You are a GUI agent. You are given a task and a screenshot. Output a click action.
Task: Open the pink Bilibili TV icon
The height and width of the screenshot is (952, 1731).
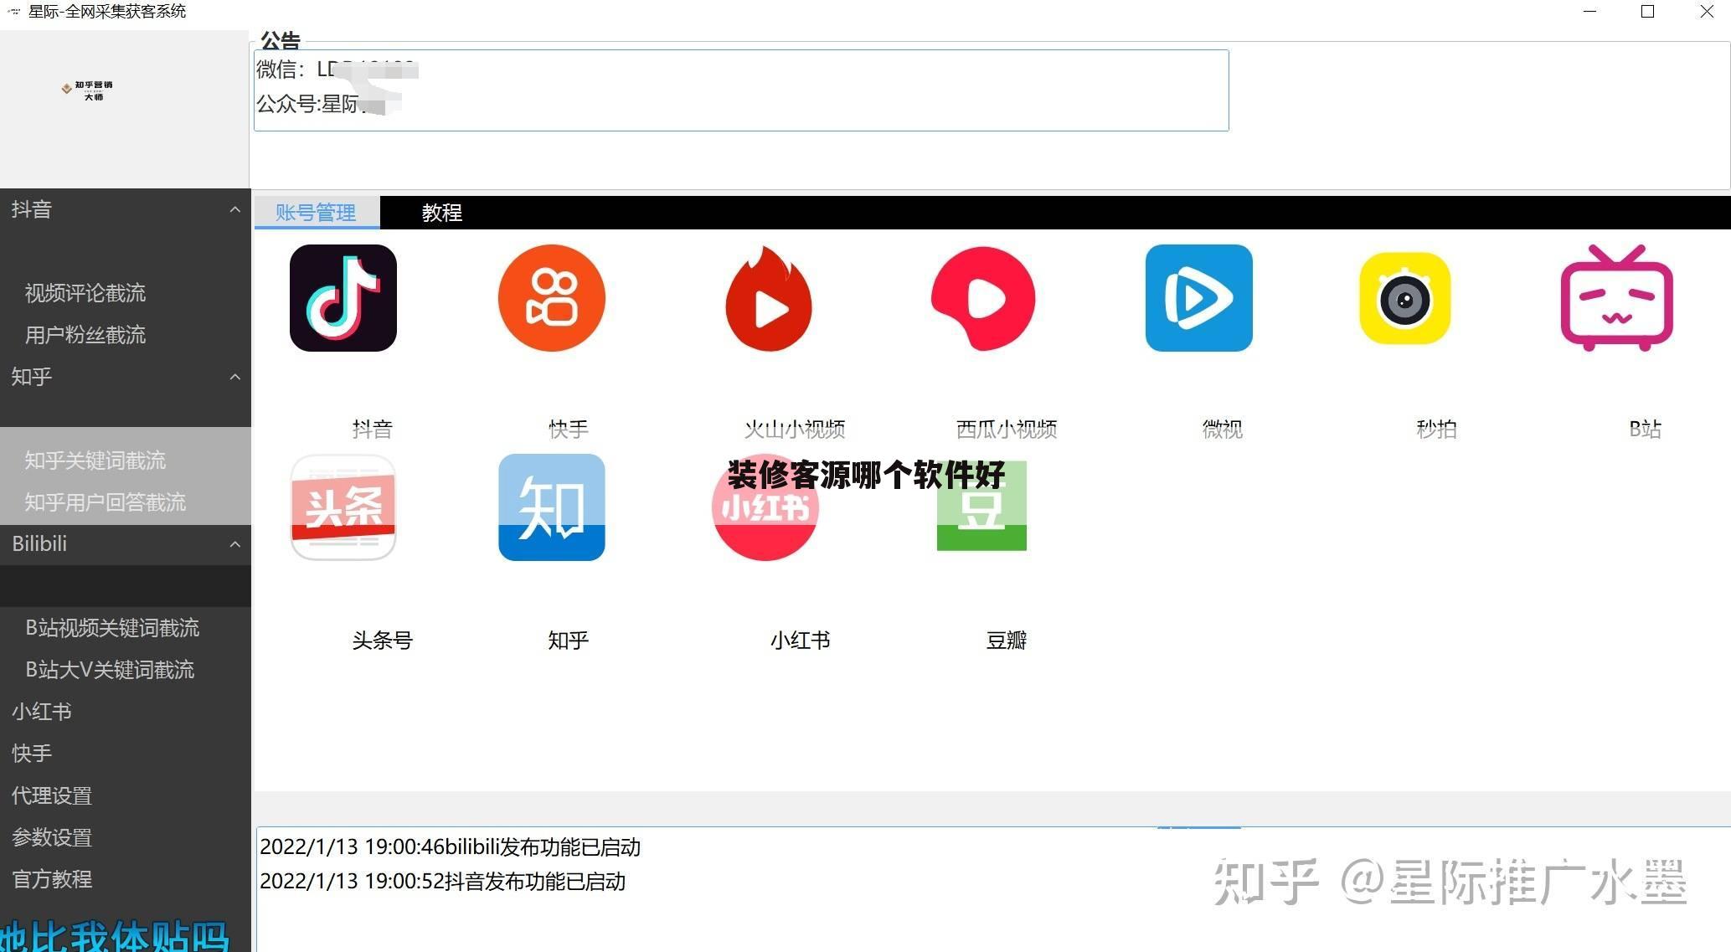(1617, 298)
